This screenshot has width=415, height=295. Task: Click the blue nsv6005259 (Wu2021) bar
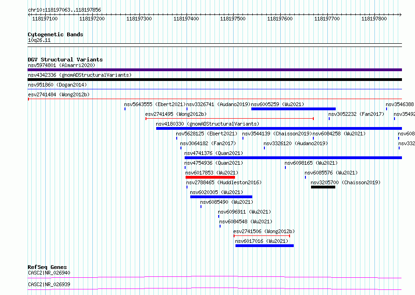[x=293, y=109]
